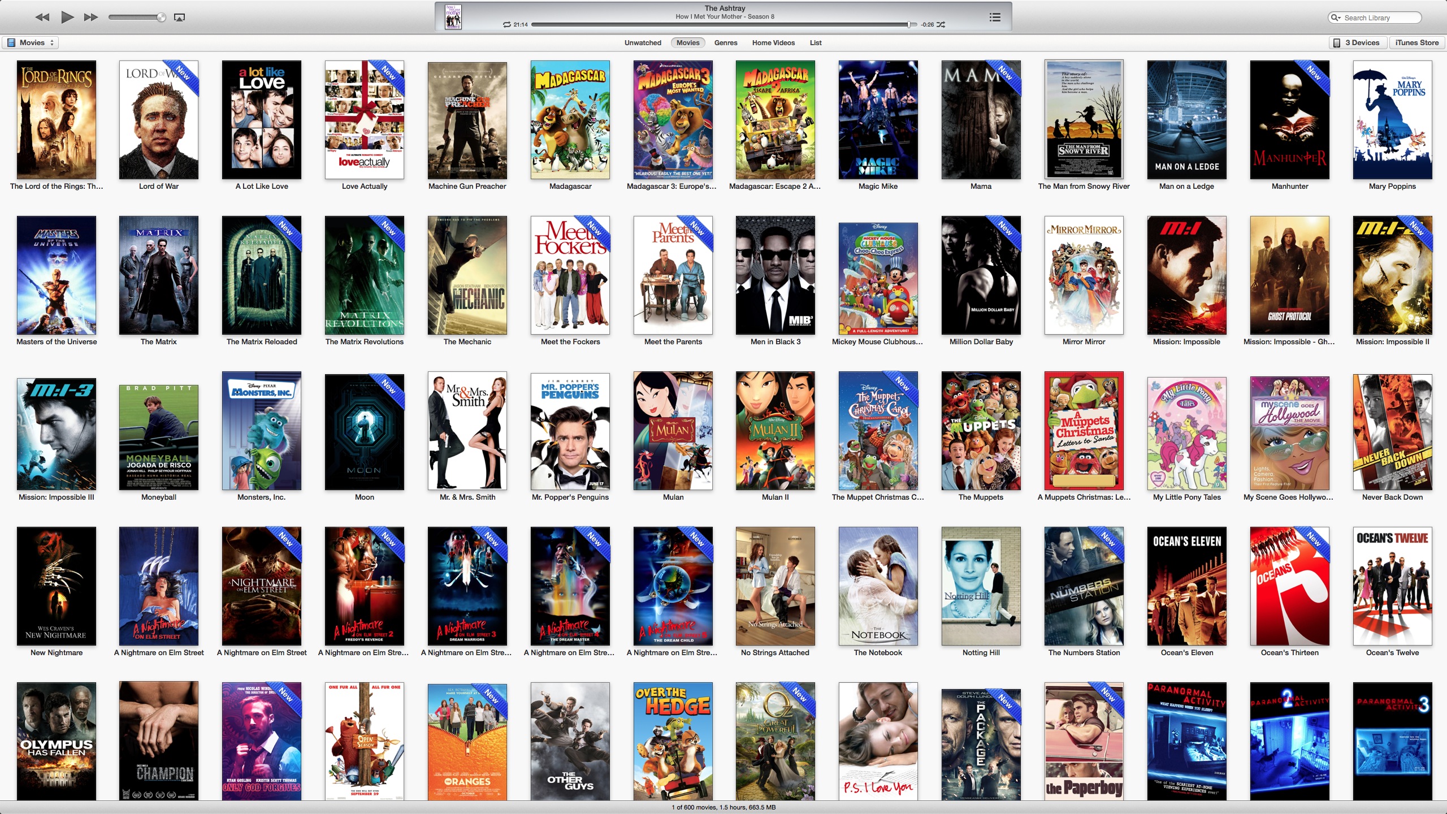1447x814 pixels.
Task: Select The Mechanic poster
Action: coord(467,275)
